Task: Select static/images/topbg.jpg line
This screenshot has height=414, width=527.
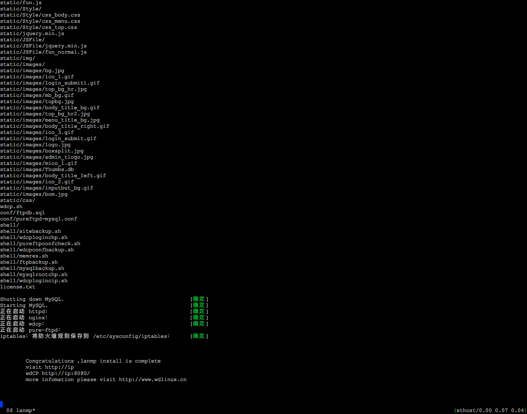Action: 37,101
